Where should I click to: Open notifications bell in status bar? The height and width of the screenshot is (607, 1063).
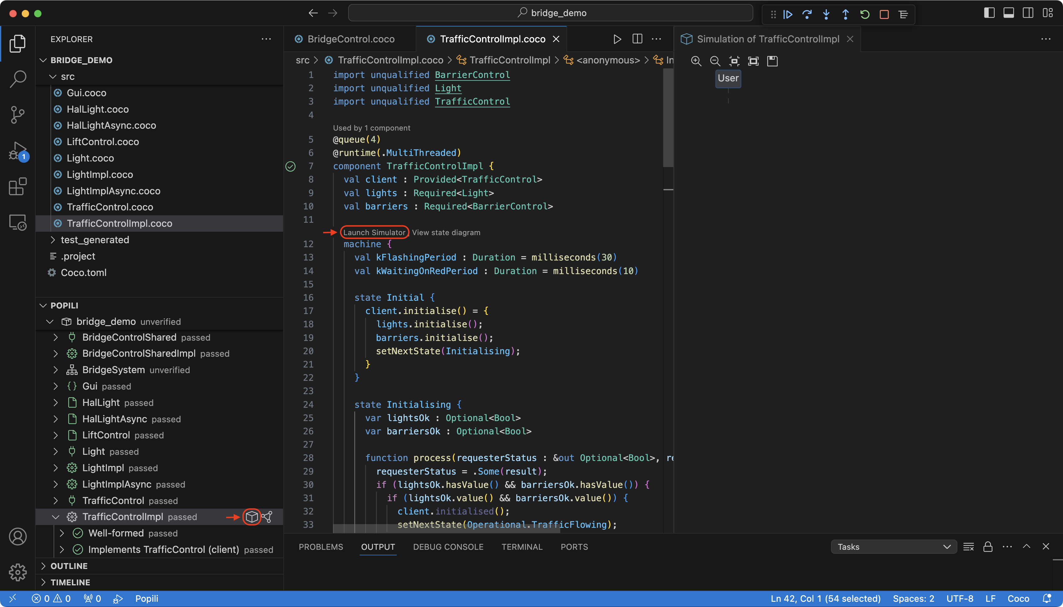coord(1047,598)
